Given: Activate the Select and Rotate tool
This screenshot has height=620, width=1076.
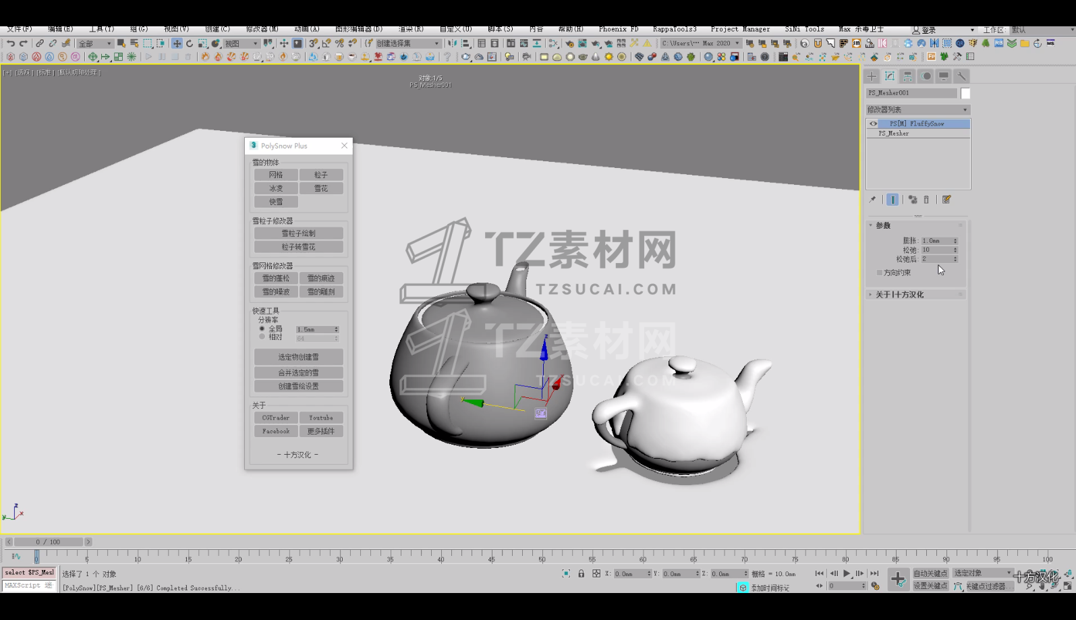Looking at the screenshot, I should pos(190,43).
